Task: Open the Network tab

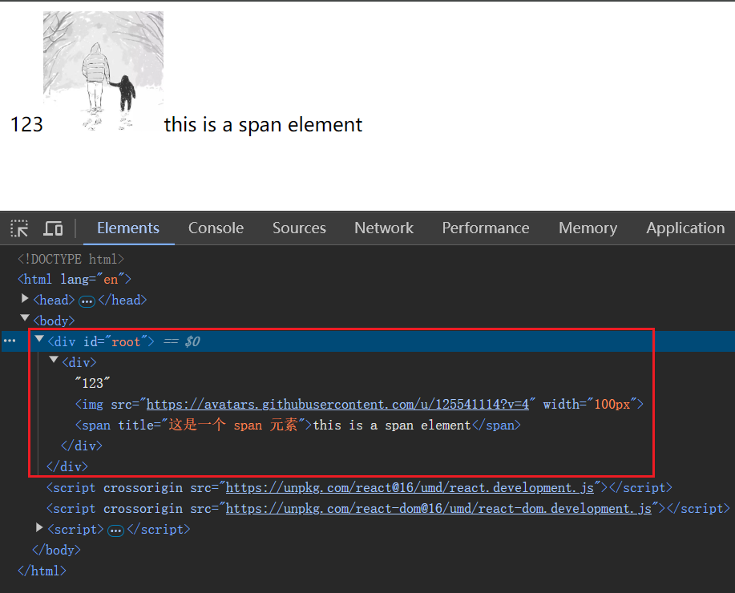Action: click(383, 228)
